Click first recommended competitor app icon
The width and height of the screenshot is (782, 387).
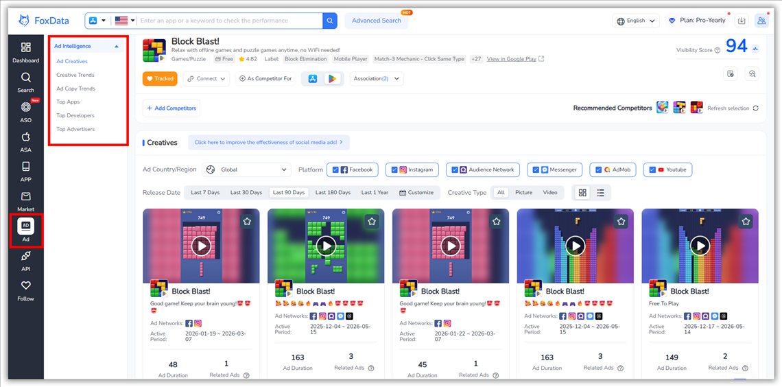[663, 107]
